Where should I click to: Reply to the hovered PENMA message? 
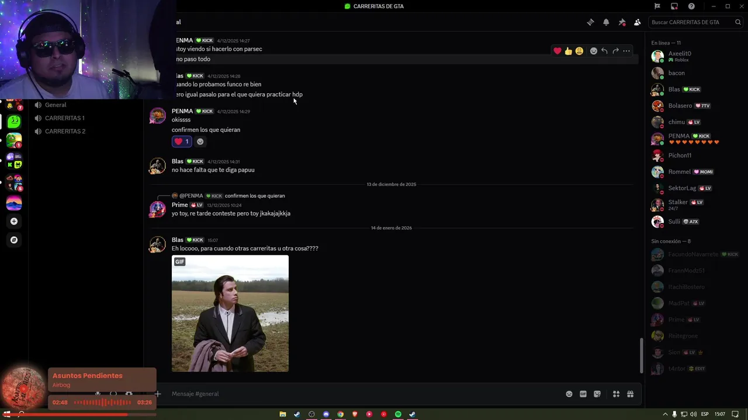[x=604, y=51]
